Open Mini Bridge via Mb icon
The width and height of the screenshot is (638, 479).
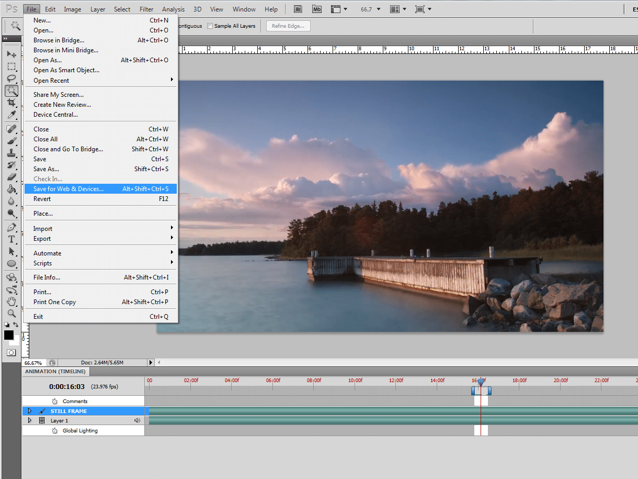point(316,9)
